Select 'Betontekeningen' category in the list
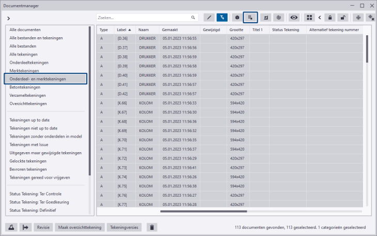The image size is (377, 236). pos(25,87)
